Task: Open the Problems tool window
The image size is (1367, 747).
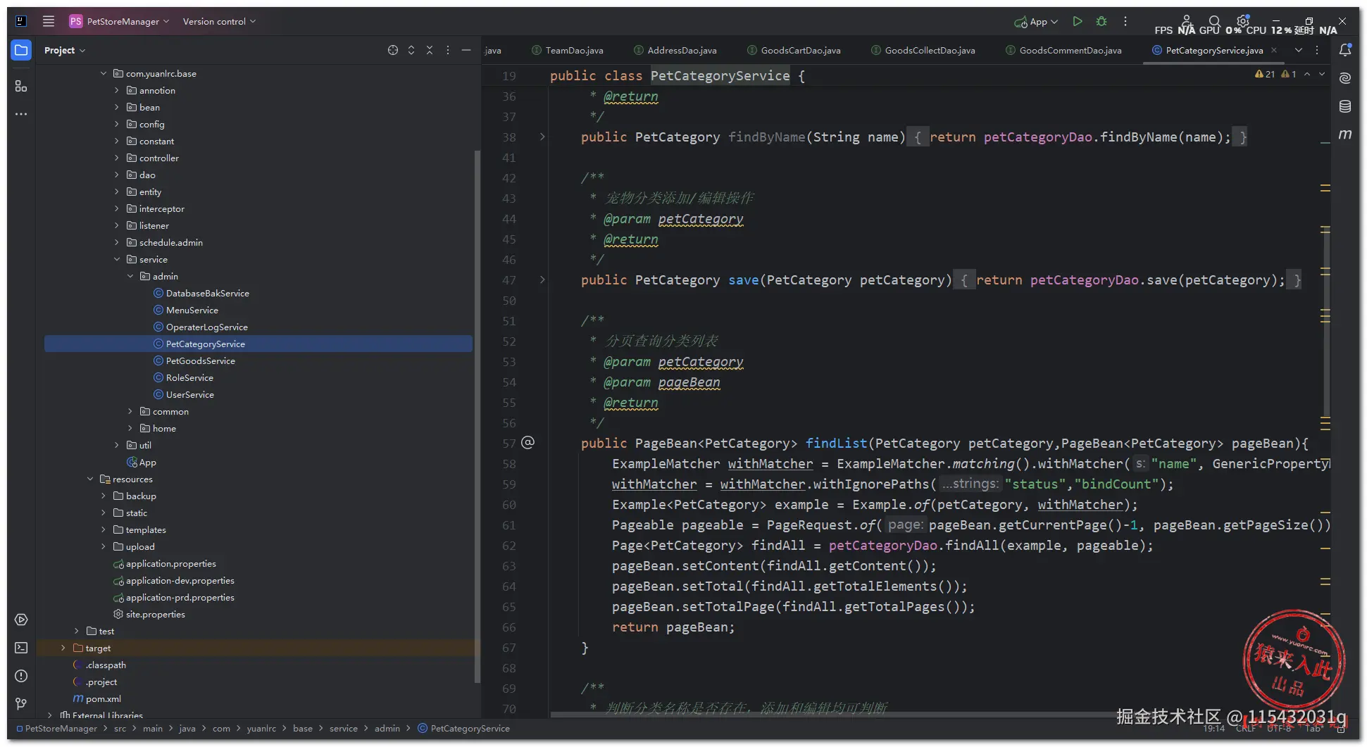Action: 21,676
